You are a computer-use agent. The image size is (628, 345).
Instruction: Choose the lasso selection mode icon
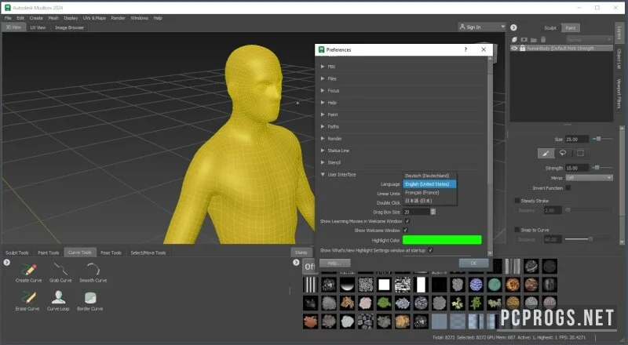point(563,153)
